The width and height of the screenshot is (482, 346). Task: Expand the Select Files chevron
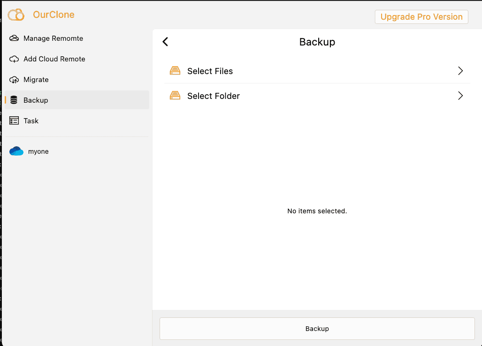click(x=460, y=71)
